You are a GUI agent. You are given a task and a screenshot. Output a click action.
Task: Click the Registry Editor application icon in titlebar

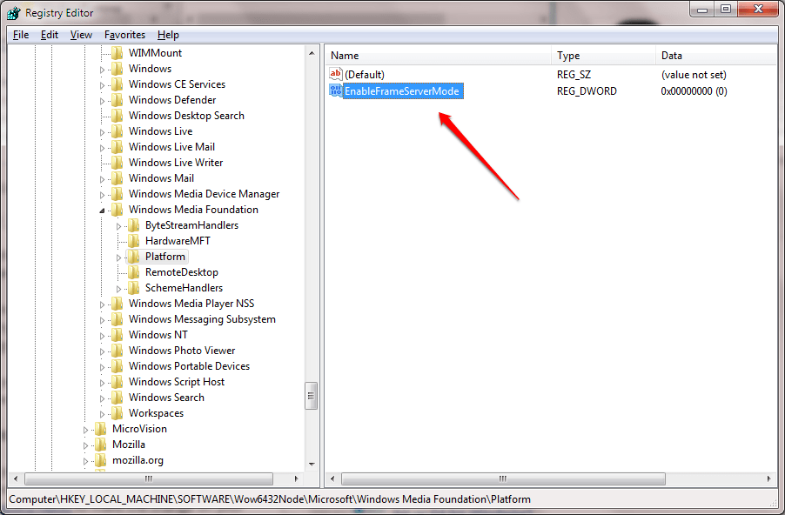(x=12, y=12)
